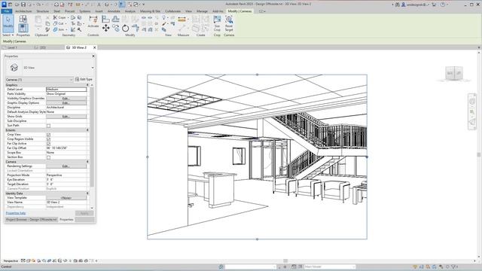Click Edit for Graphic Display Options
The image size is (482, 271).
click(x=66, y=103)
